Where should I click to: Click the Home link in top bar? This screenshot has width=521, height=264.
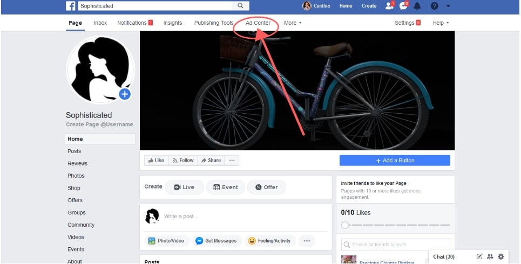point(346,6)
